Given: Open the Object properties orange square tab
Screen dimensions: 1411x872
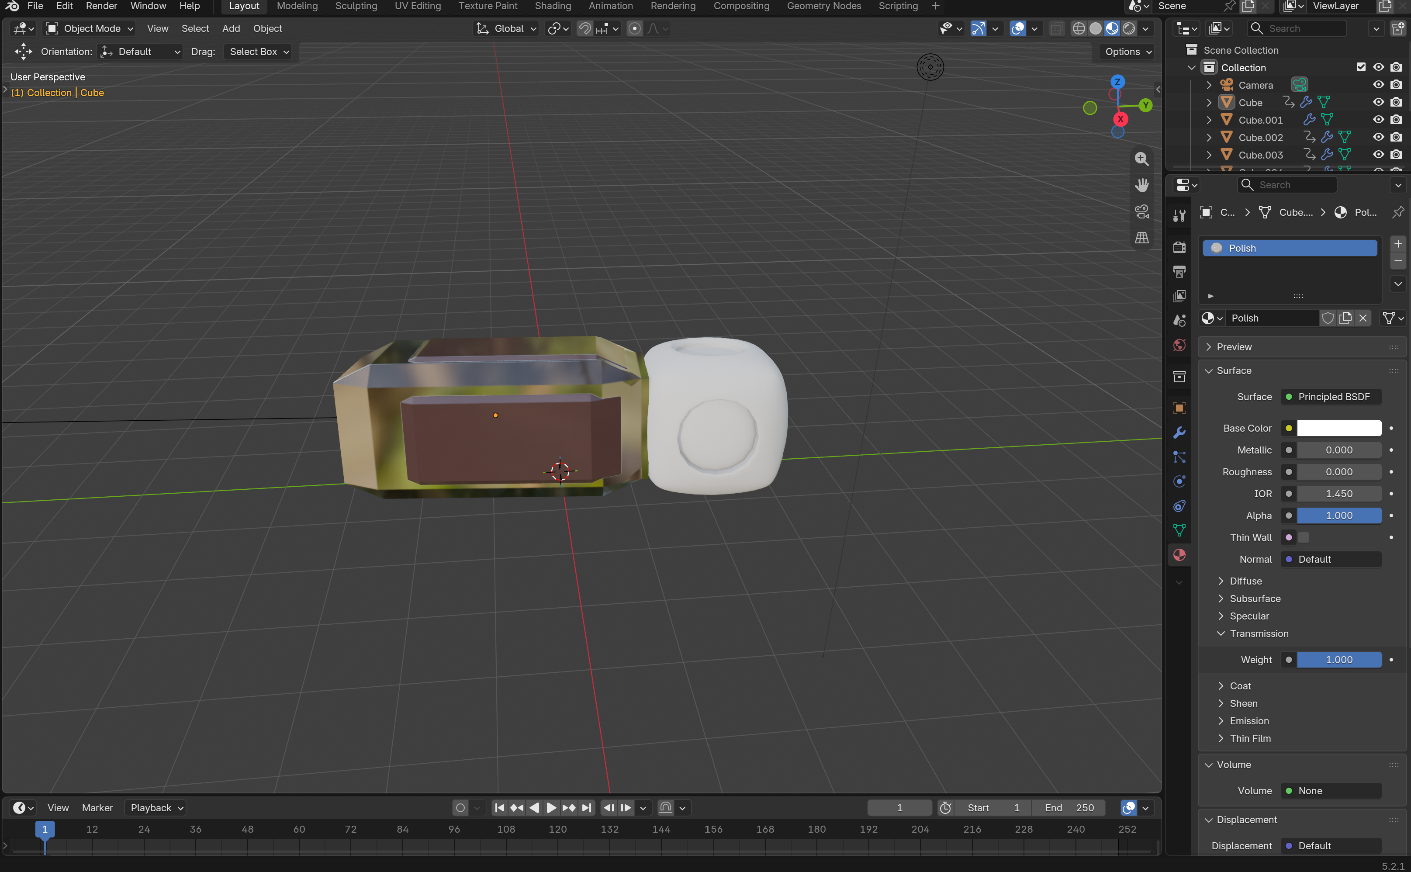Looking at the screenshot, I should coord(1179,408).
